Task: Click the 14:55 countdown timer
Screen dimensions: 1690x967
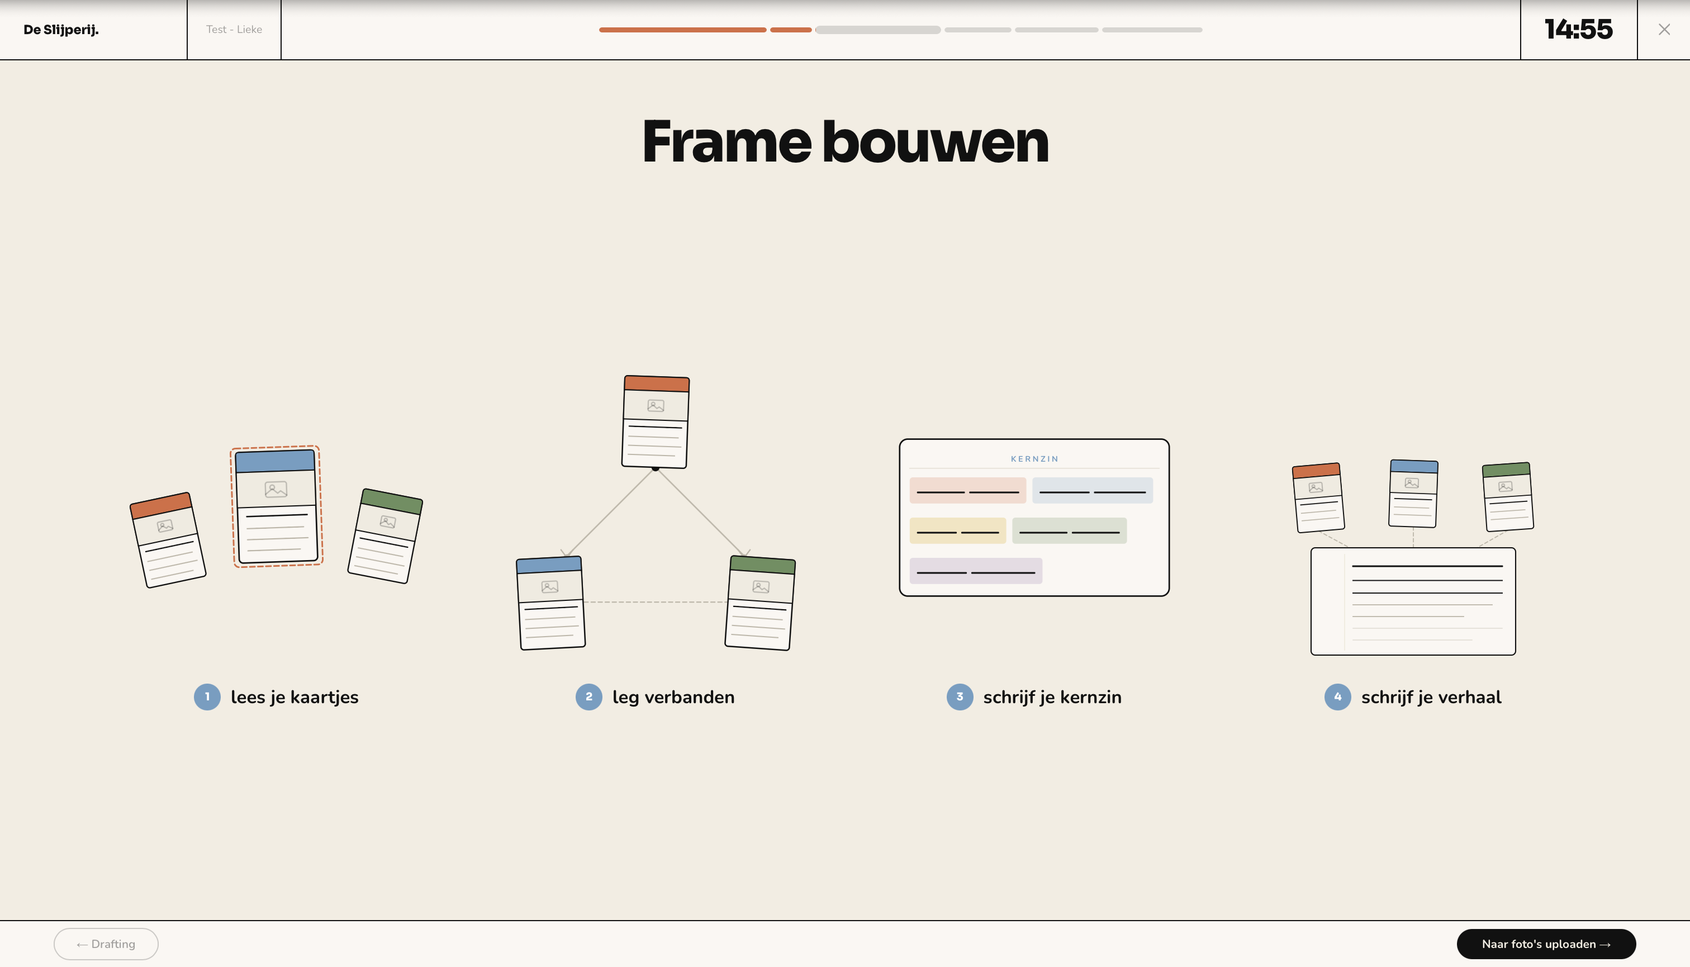Action: click(1578, 29)
